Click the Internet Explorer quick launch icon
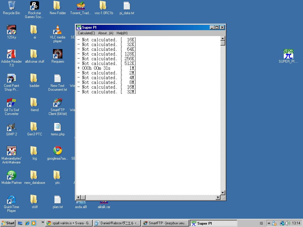 click(27, 223)
